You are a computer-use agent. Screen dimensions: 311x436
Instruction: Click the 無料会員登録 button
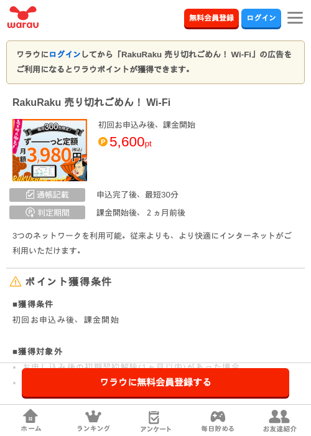pyautogui.click(x=211, y=18)
